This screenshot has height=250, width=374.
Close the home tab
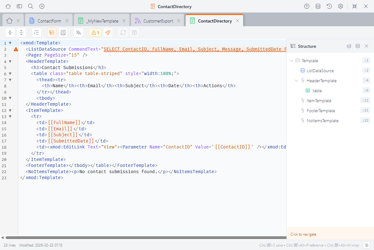tap(18, 21)
